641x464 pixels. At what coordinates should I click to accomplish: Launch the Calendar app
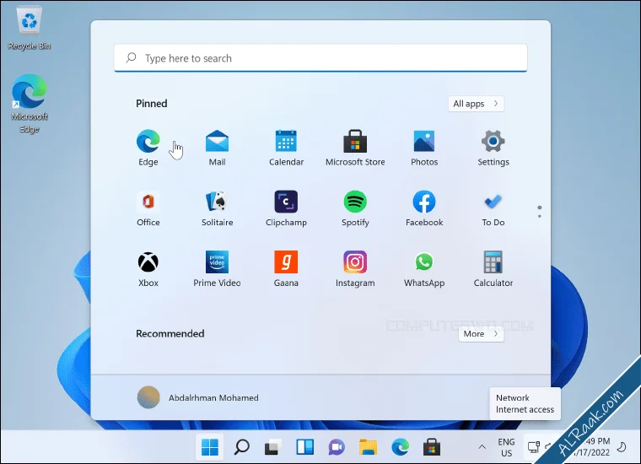tap(286, 148)
